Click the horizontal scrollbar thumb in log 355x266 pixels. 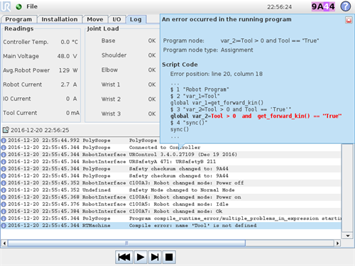126,243
